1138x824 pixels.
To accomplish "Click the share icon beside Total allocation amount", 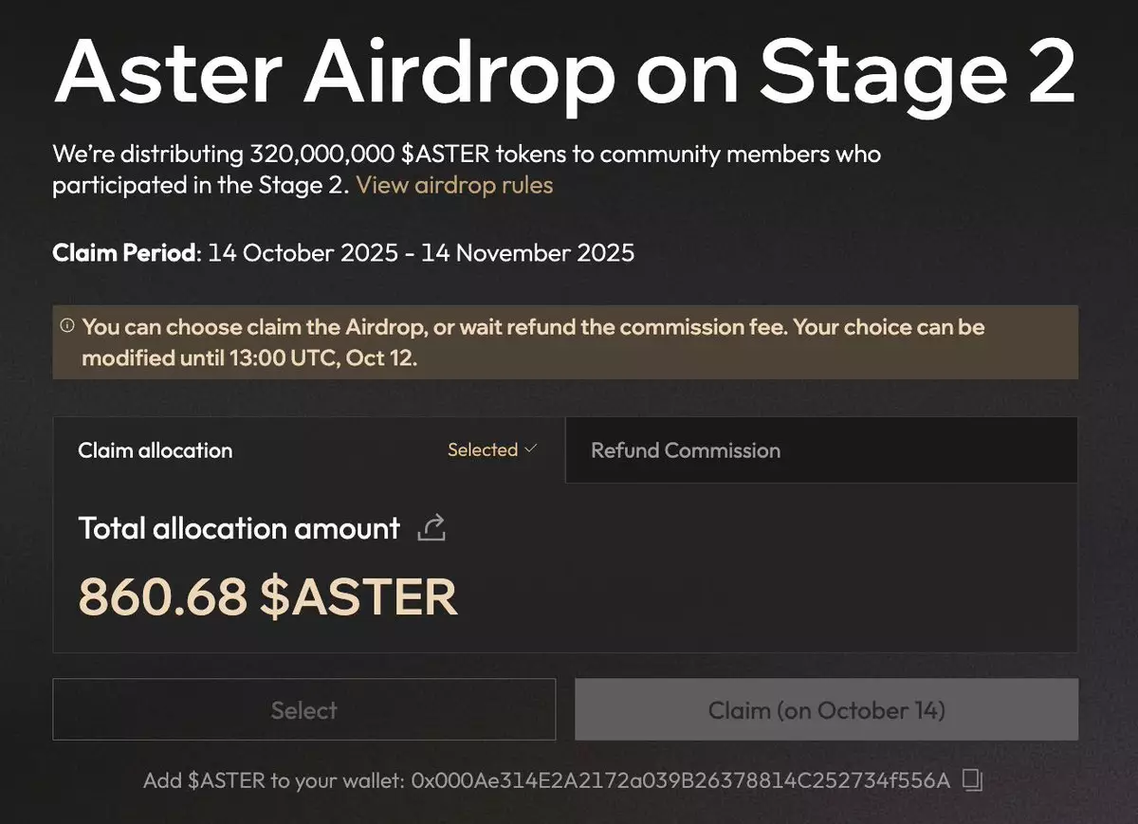I will click(x=431, y=528).
